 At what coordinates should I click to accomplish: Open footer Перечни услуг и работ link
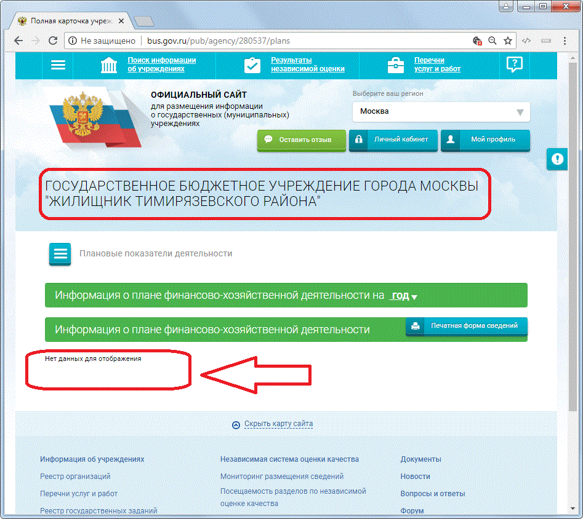coord(79,494)
